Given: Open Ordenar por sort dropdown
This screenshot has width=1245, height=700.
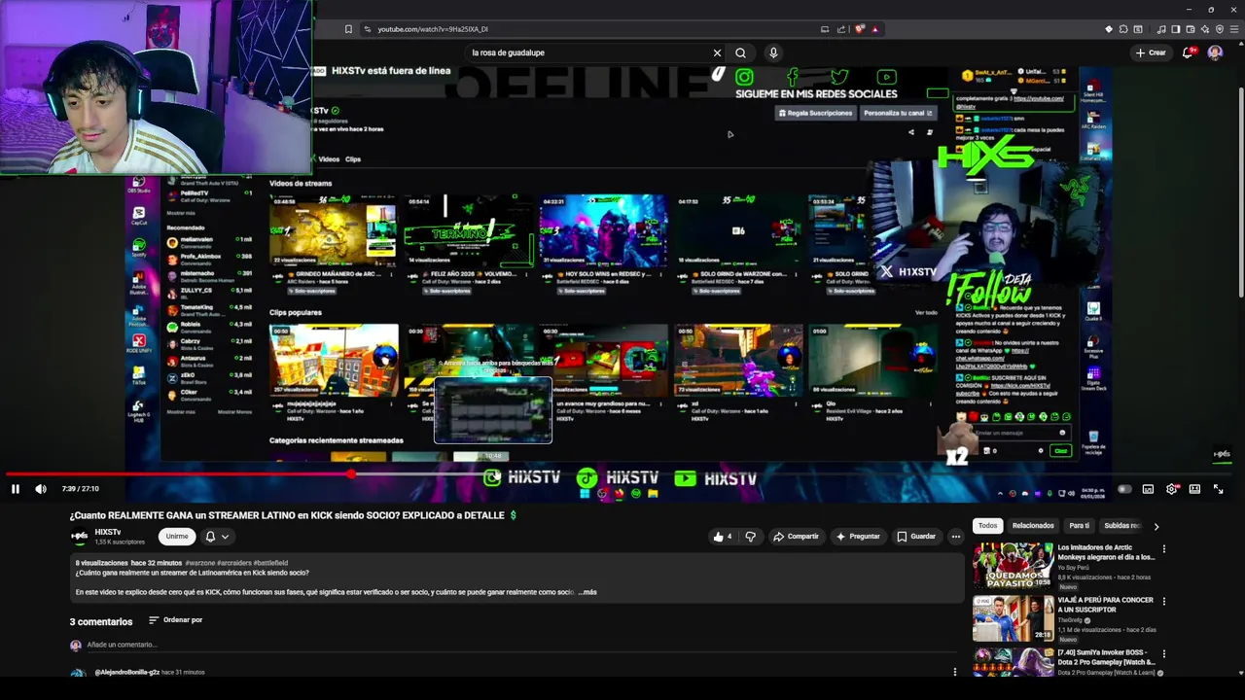Looking at the screenshot, I should 176,620.
